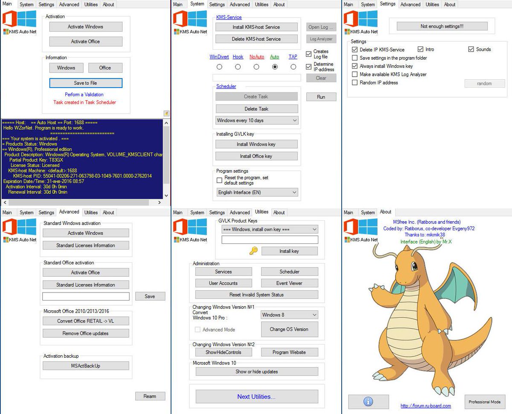512x414 pixels.
Task: Enable Make available KMS Log Analyzer
Action: click(x=355, y=74)
